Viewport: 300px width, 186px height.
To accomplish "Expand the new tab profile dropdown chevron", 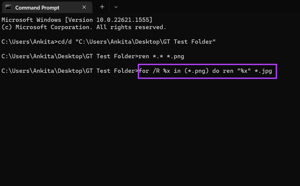I will pos(116,7).
